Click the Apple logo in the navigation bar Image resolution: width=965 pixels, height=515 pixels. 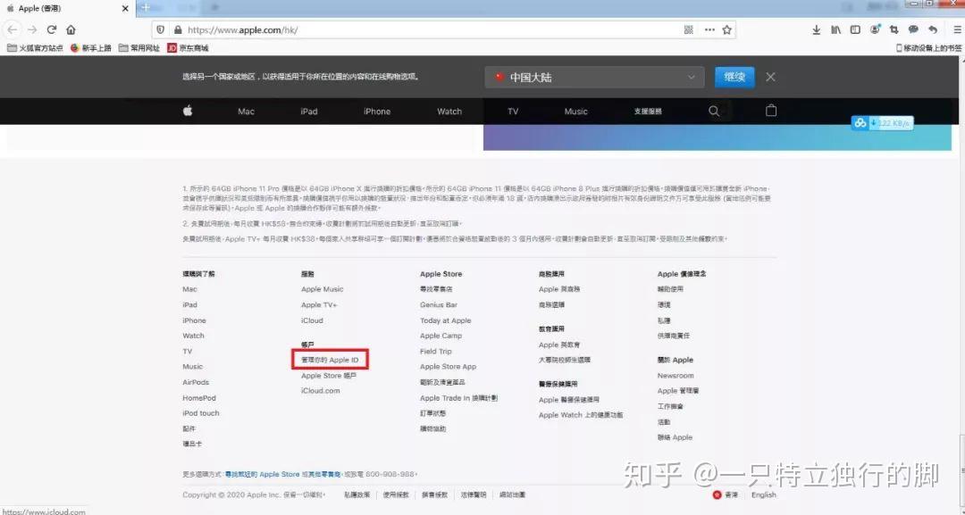pos(188,111)
